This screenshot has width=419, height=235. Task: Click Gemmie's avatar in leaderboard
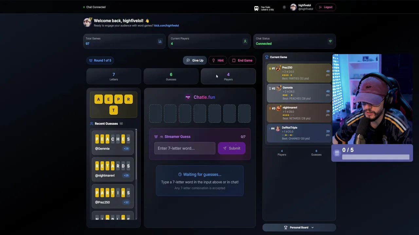pos(279,88)
